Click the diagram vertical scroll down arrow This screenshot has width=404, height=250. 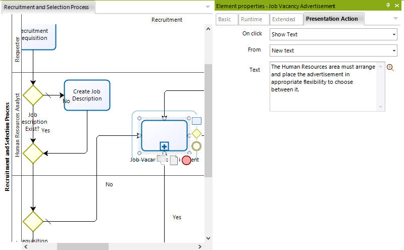coord(208,238)
